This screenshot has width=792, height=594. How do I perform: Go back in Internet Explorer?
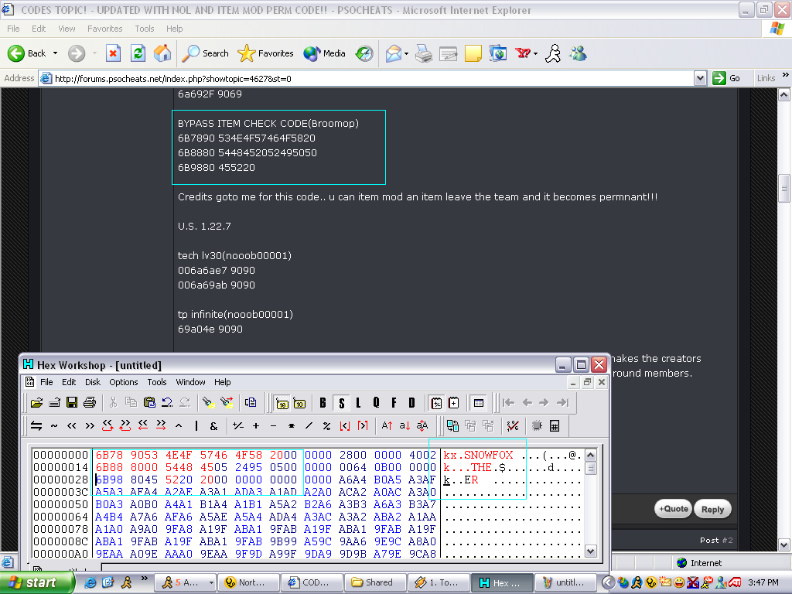tap(27, 53)
